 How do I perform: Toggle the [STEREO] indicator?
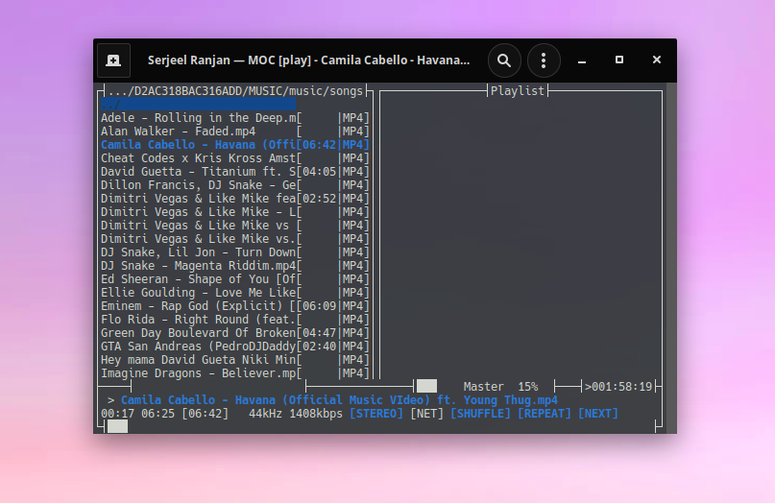coord(376,414)
